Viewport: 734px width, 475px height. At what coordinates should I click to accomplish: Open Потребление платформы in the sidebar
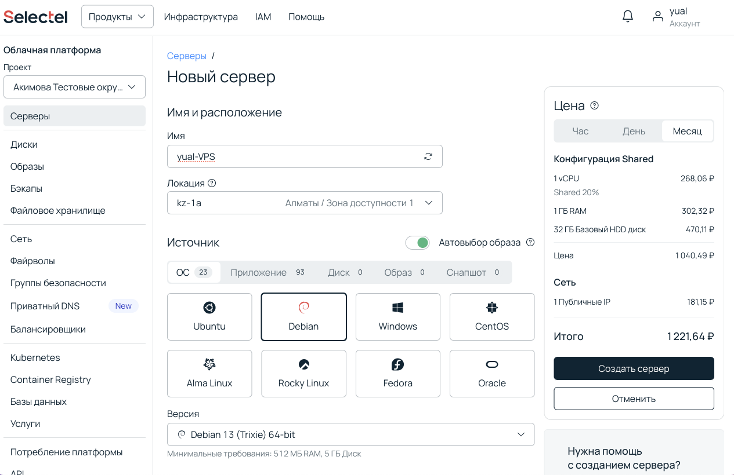click(74, 452)
